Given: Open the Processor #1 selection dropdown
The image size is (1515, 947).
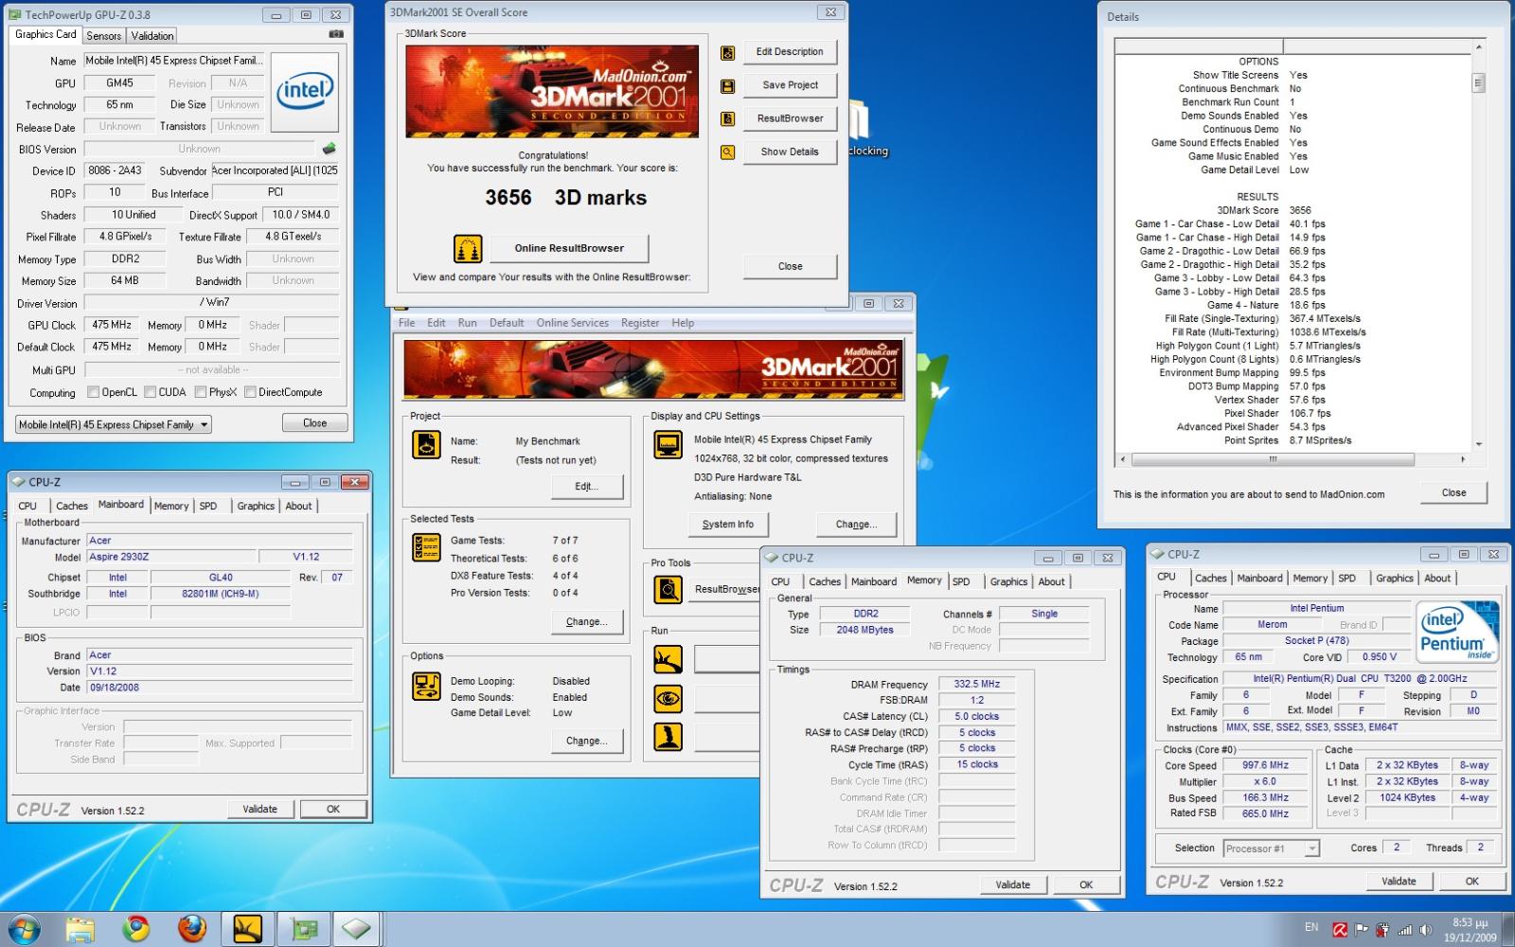Looking at the screenshot, I should pos(1271,849).
